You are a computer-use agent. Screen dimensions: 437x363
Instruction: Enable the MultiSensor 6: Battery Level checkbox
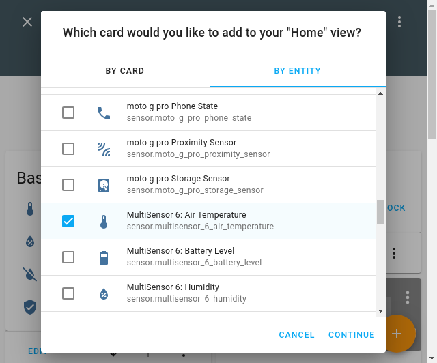[x=68, y=257]
